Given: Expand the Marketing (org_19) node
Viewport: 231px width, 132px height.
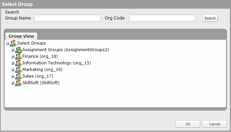Looking at the screenshot, I should (x=13, y=70).
